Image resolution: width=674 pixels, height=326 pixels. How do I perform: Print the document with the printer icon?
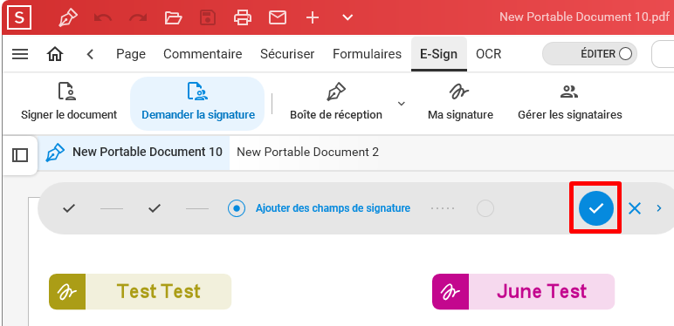click(243, 17)
